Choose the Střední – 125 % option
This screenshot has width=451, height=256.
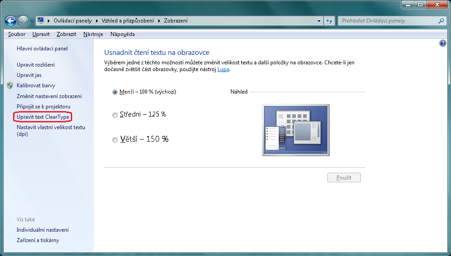(x=115, y=115)
